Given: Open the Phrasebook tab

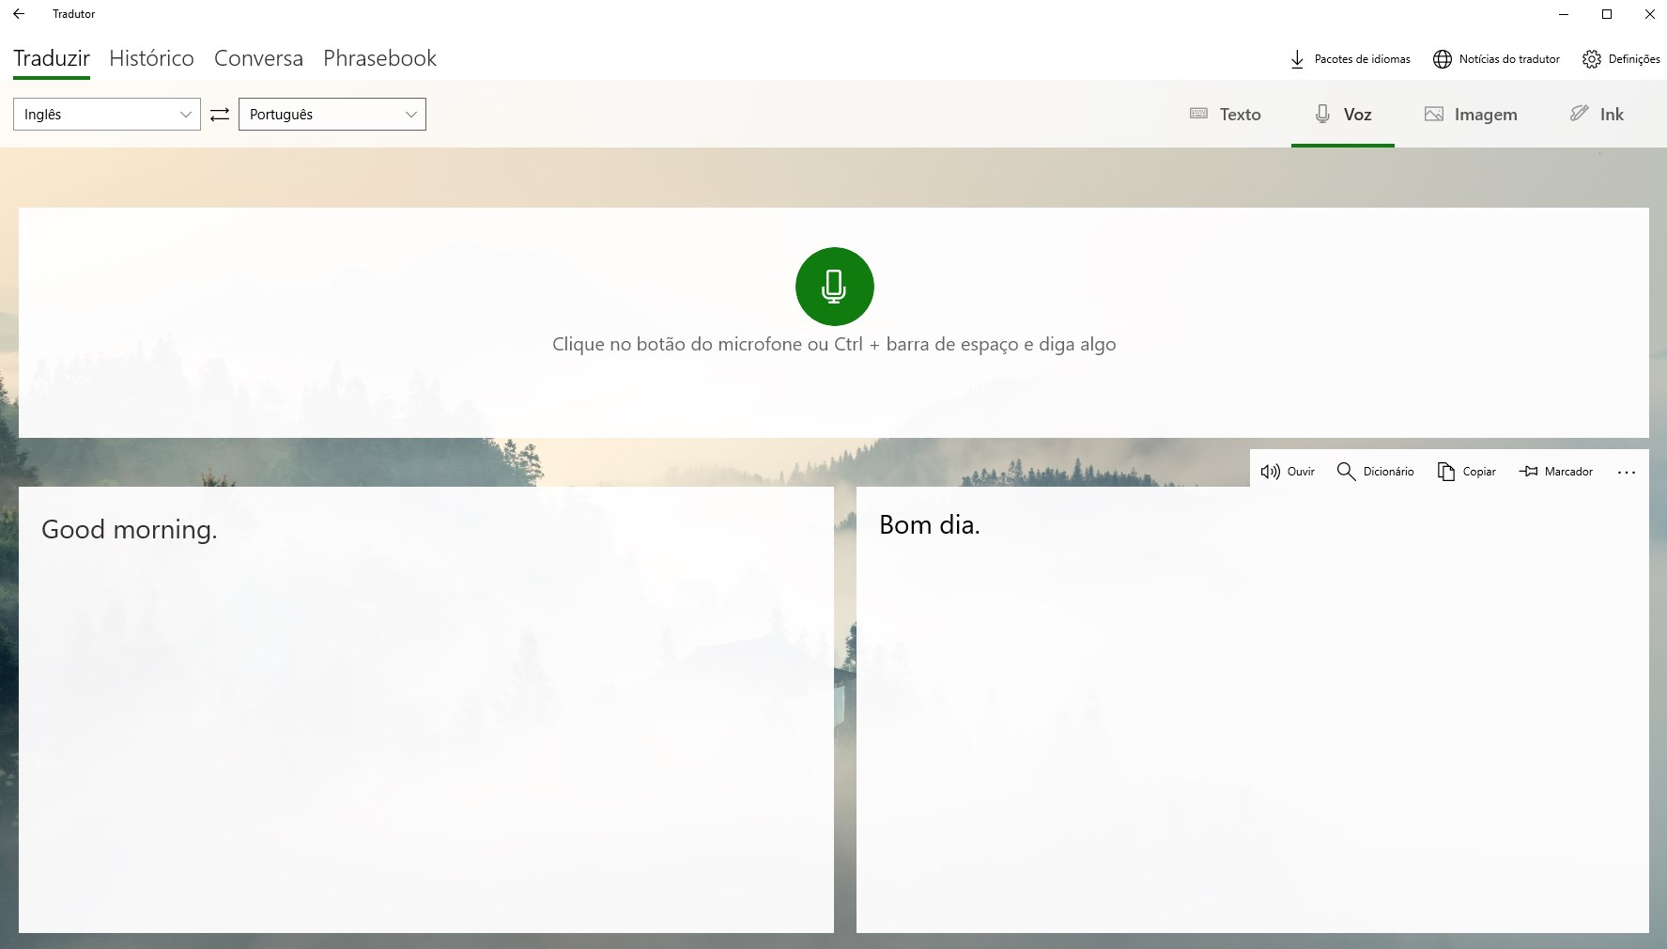Looking at the screenshot, I should [x=379, y=58].
